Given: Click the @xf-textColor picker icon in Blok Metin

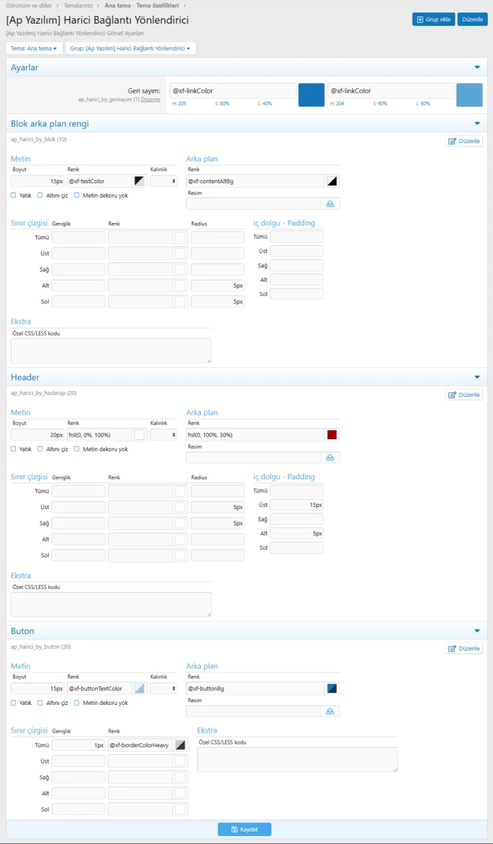Looking at the screenshot, I should click(139, 181).
